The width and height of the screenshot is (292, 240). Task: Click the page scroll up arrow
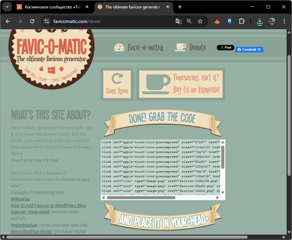289,32
